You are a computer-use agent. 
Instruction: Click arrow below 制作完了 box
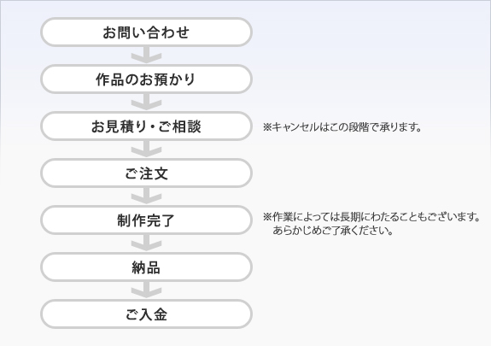[146, 243]
